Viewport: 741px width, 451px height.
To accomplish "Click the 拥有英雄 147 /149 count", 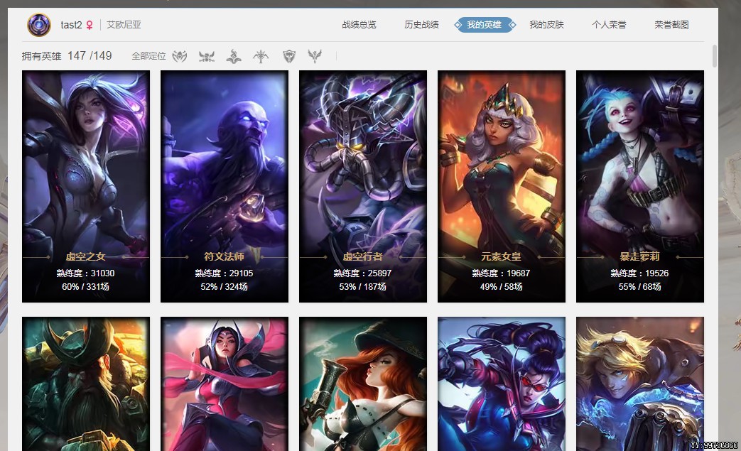I will (67, 55).
